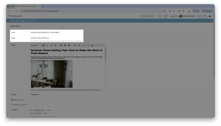Remove link with the unlink icon
The image size is (221, 126).
(x=88, y=45)
